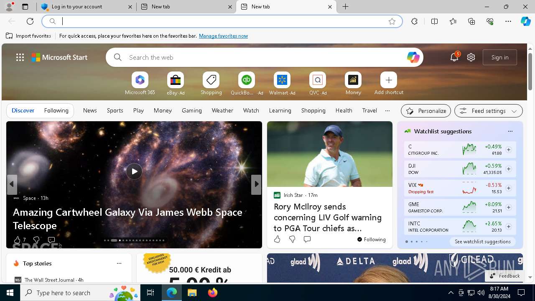Go to next carousel story
Image resolution: width=535 pixels, height=301 pixels.
tap(256, 184)
